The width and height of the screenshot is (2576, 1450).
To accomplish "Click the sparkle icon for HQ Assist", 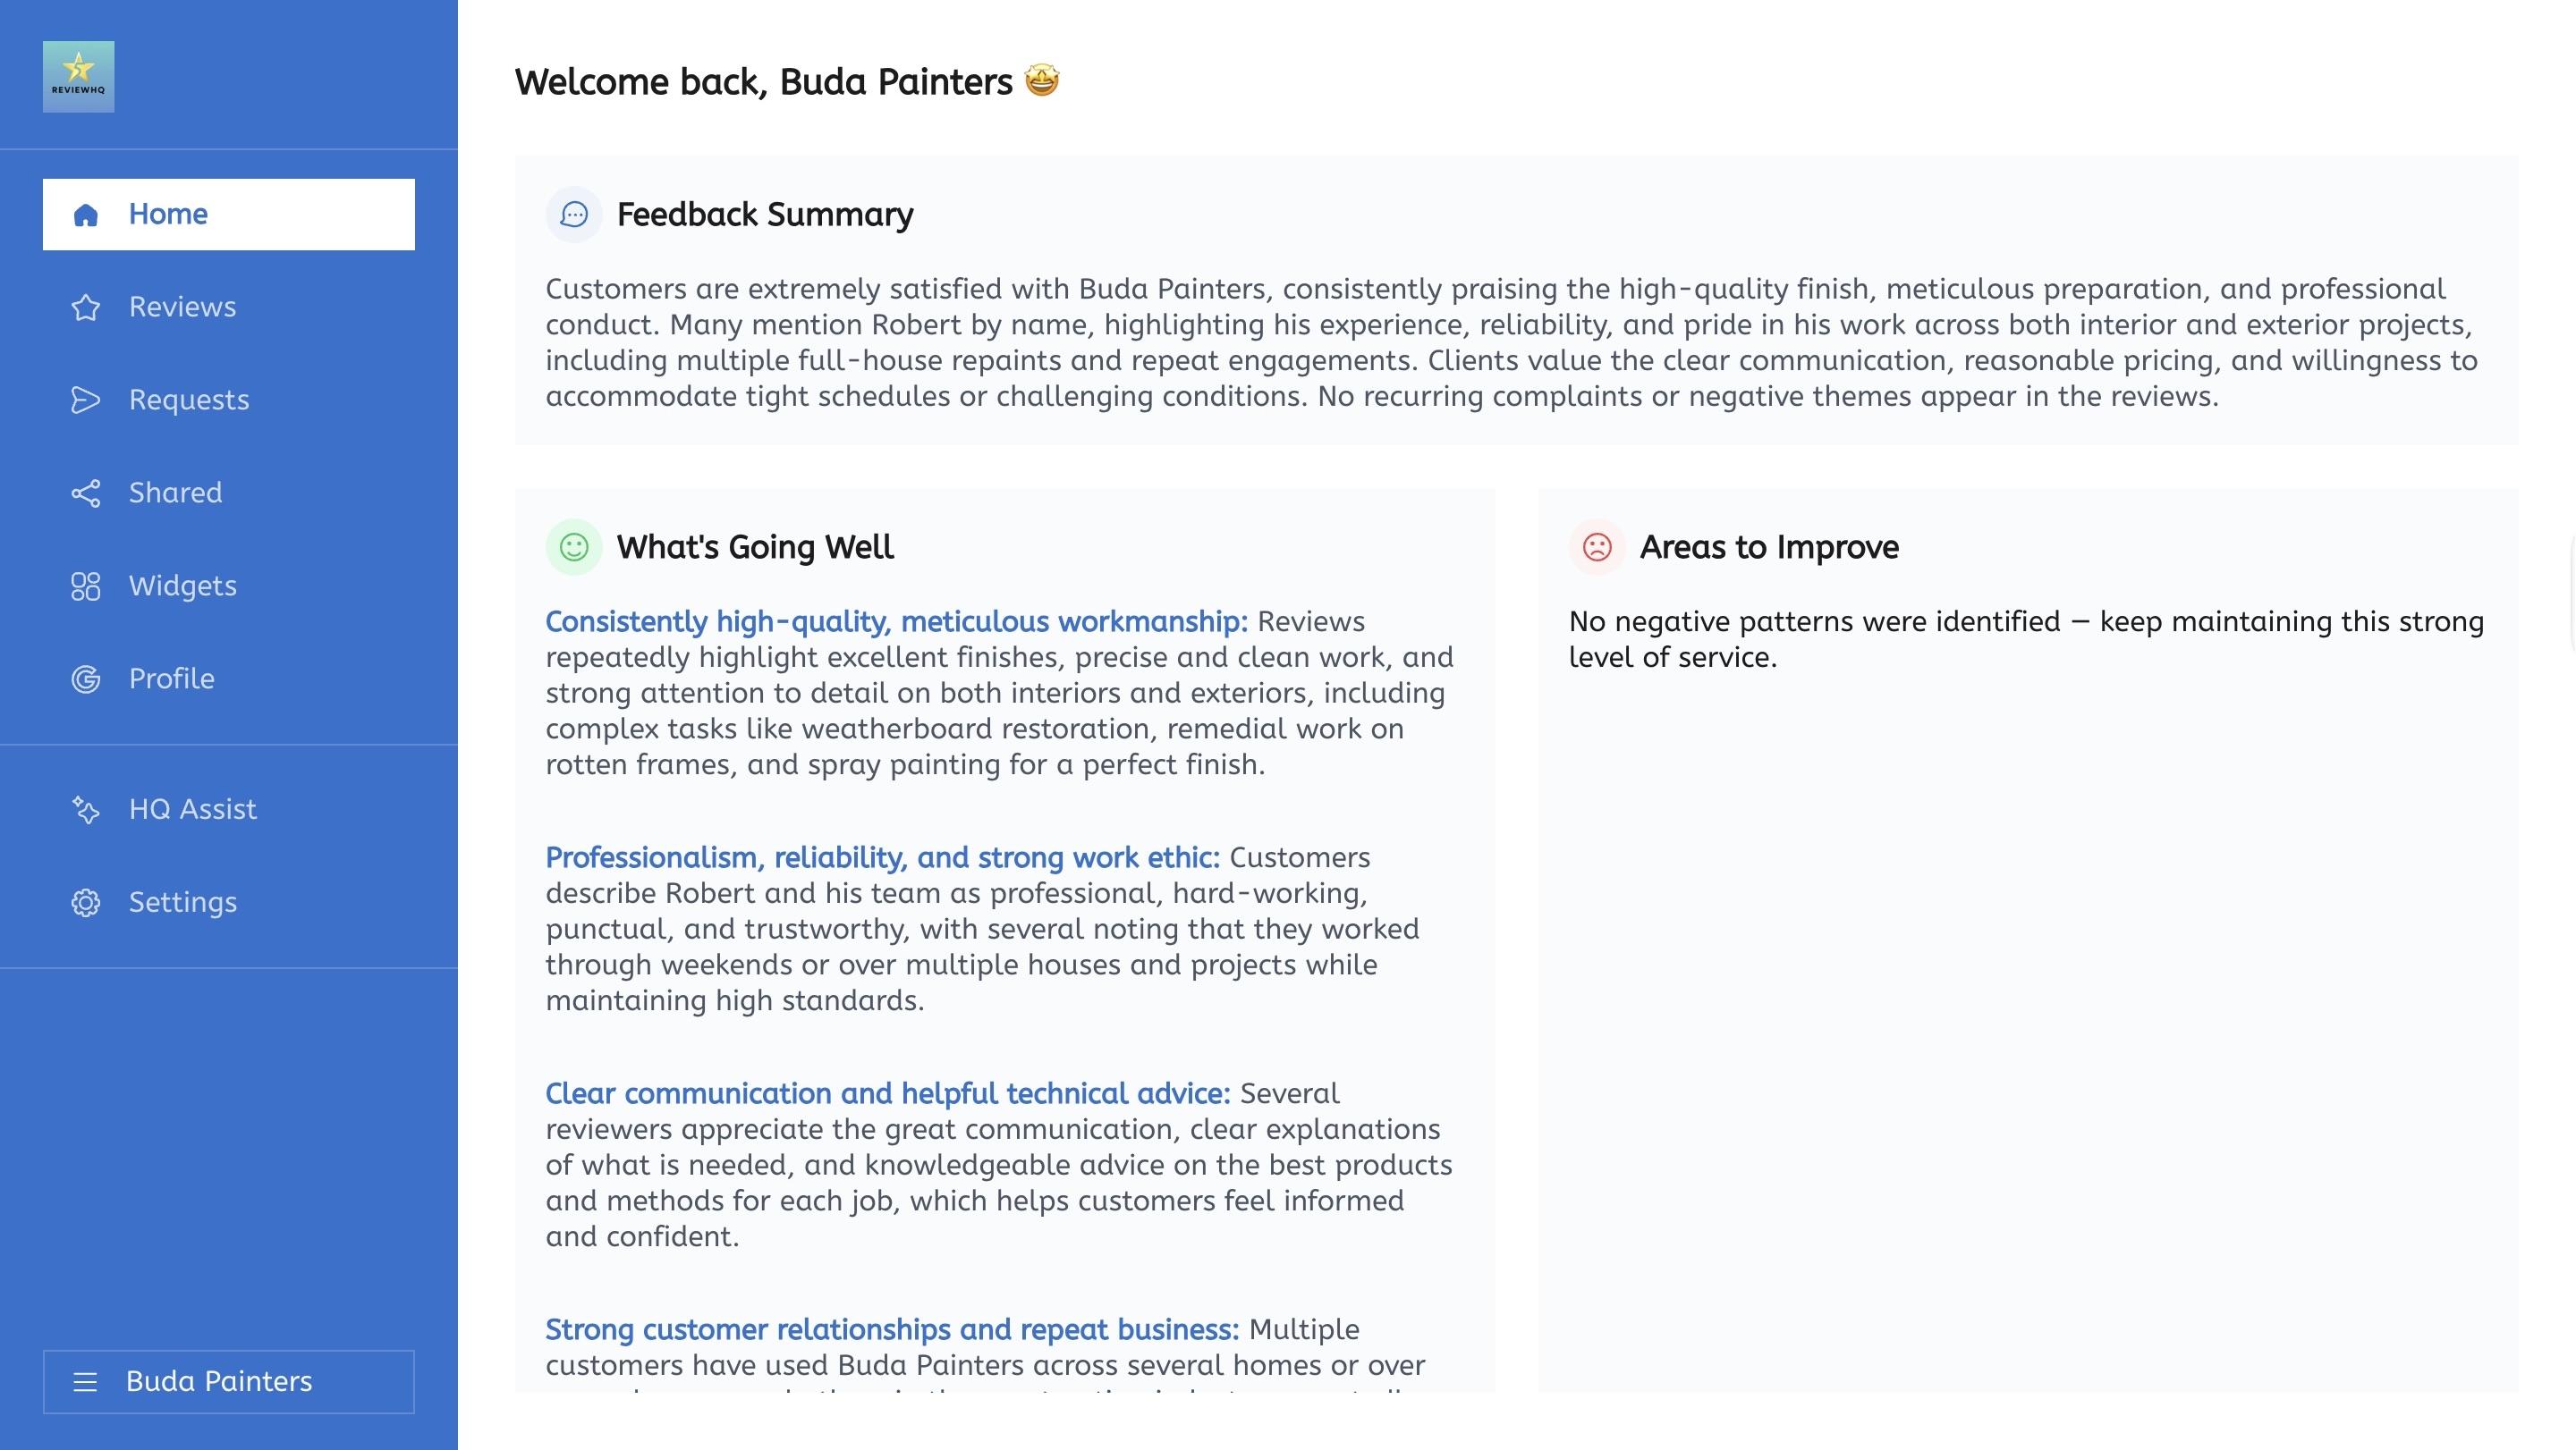I will click(x=85, y=809).
